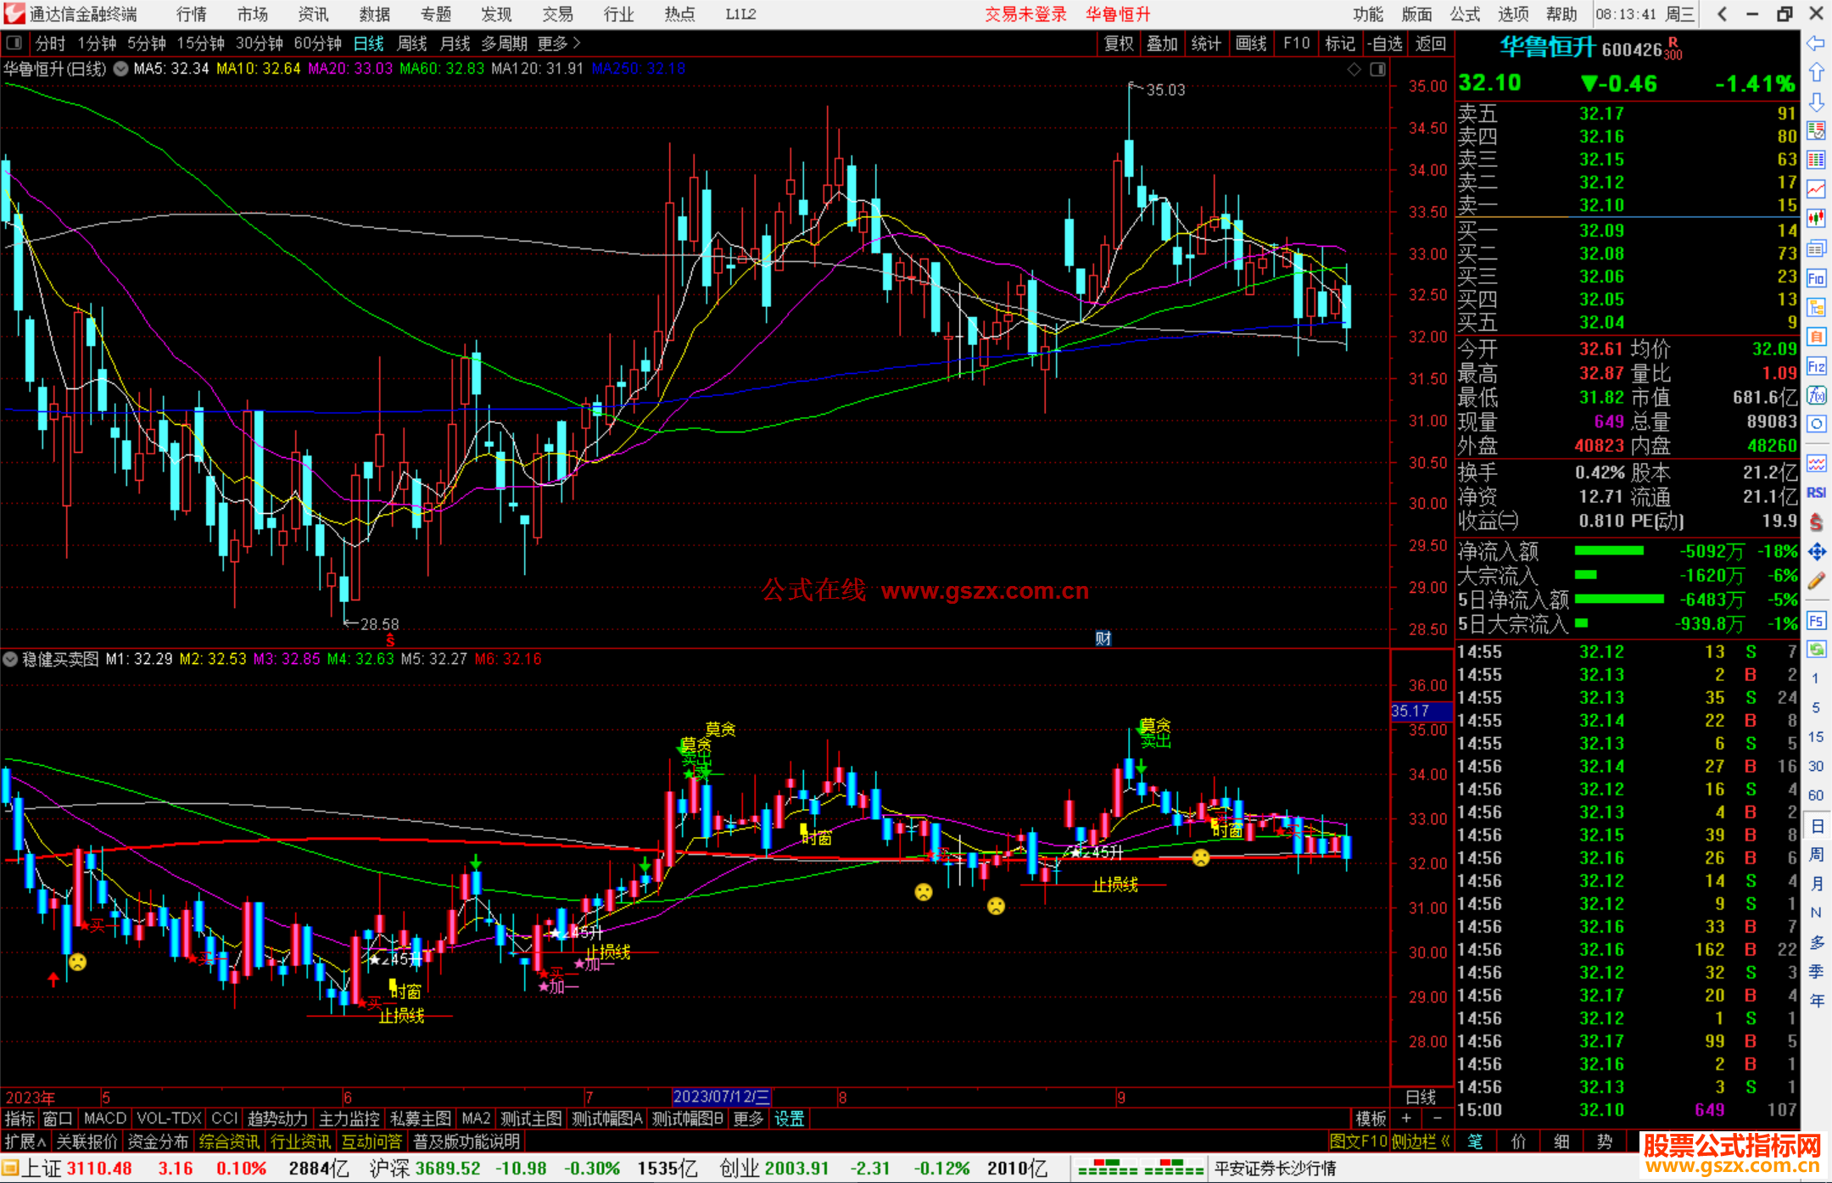Viewport: 1832px width, 1183px height.
Task: Click the 复权 button
Action: point(1119,43)
